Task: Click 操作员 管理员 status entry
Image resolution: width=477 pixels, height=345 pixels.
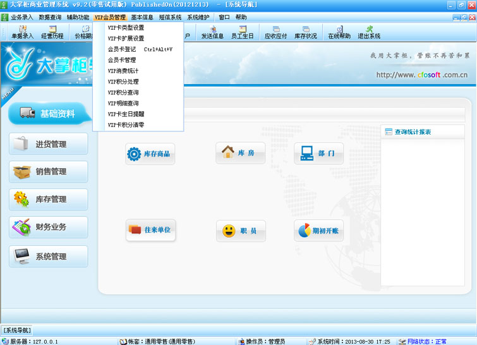Action: coord(262,342)
